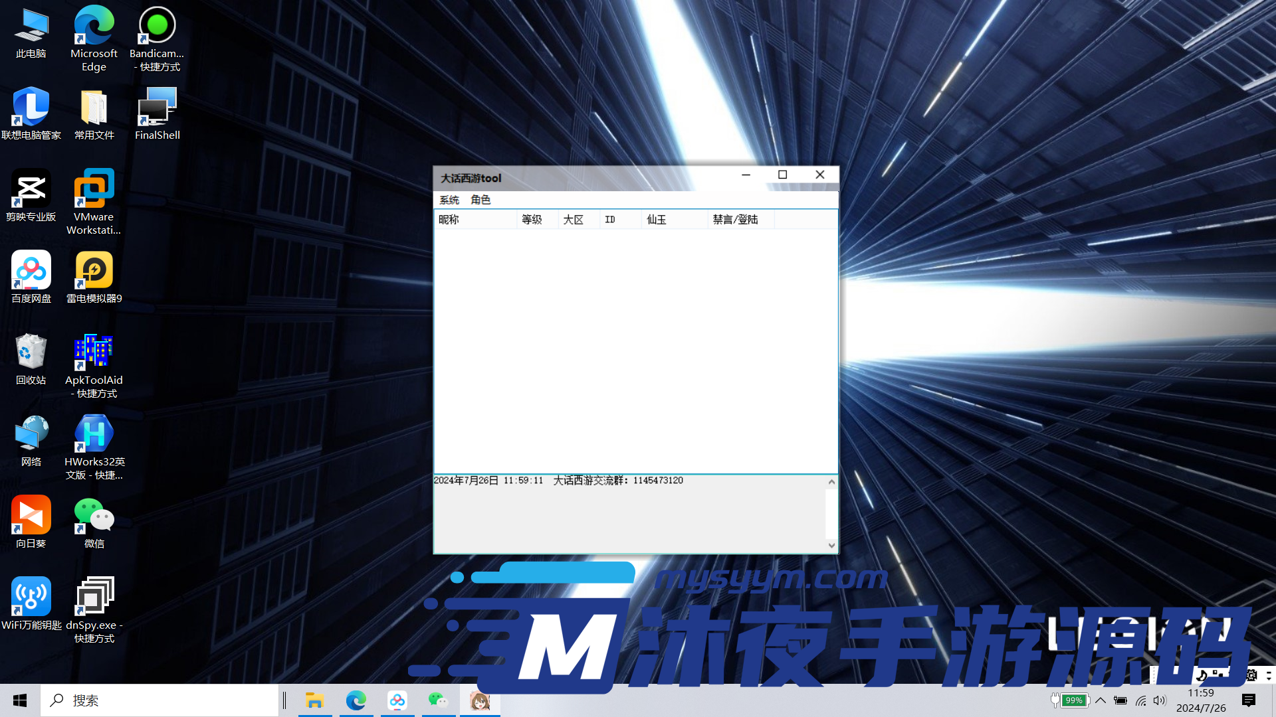This screenshot has width=1276, height=717.
Task: Click the 大话西游tool taskbar icon
Action: click(480, 700)
